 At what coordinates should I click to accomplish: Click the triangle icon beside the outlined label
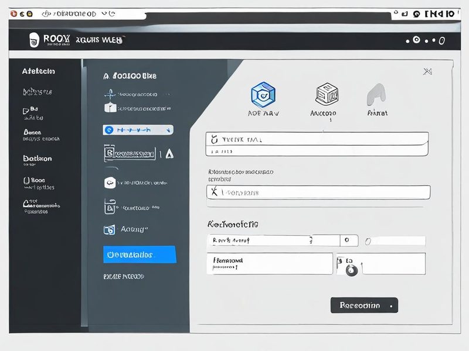click(x=169, y=154)
